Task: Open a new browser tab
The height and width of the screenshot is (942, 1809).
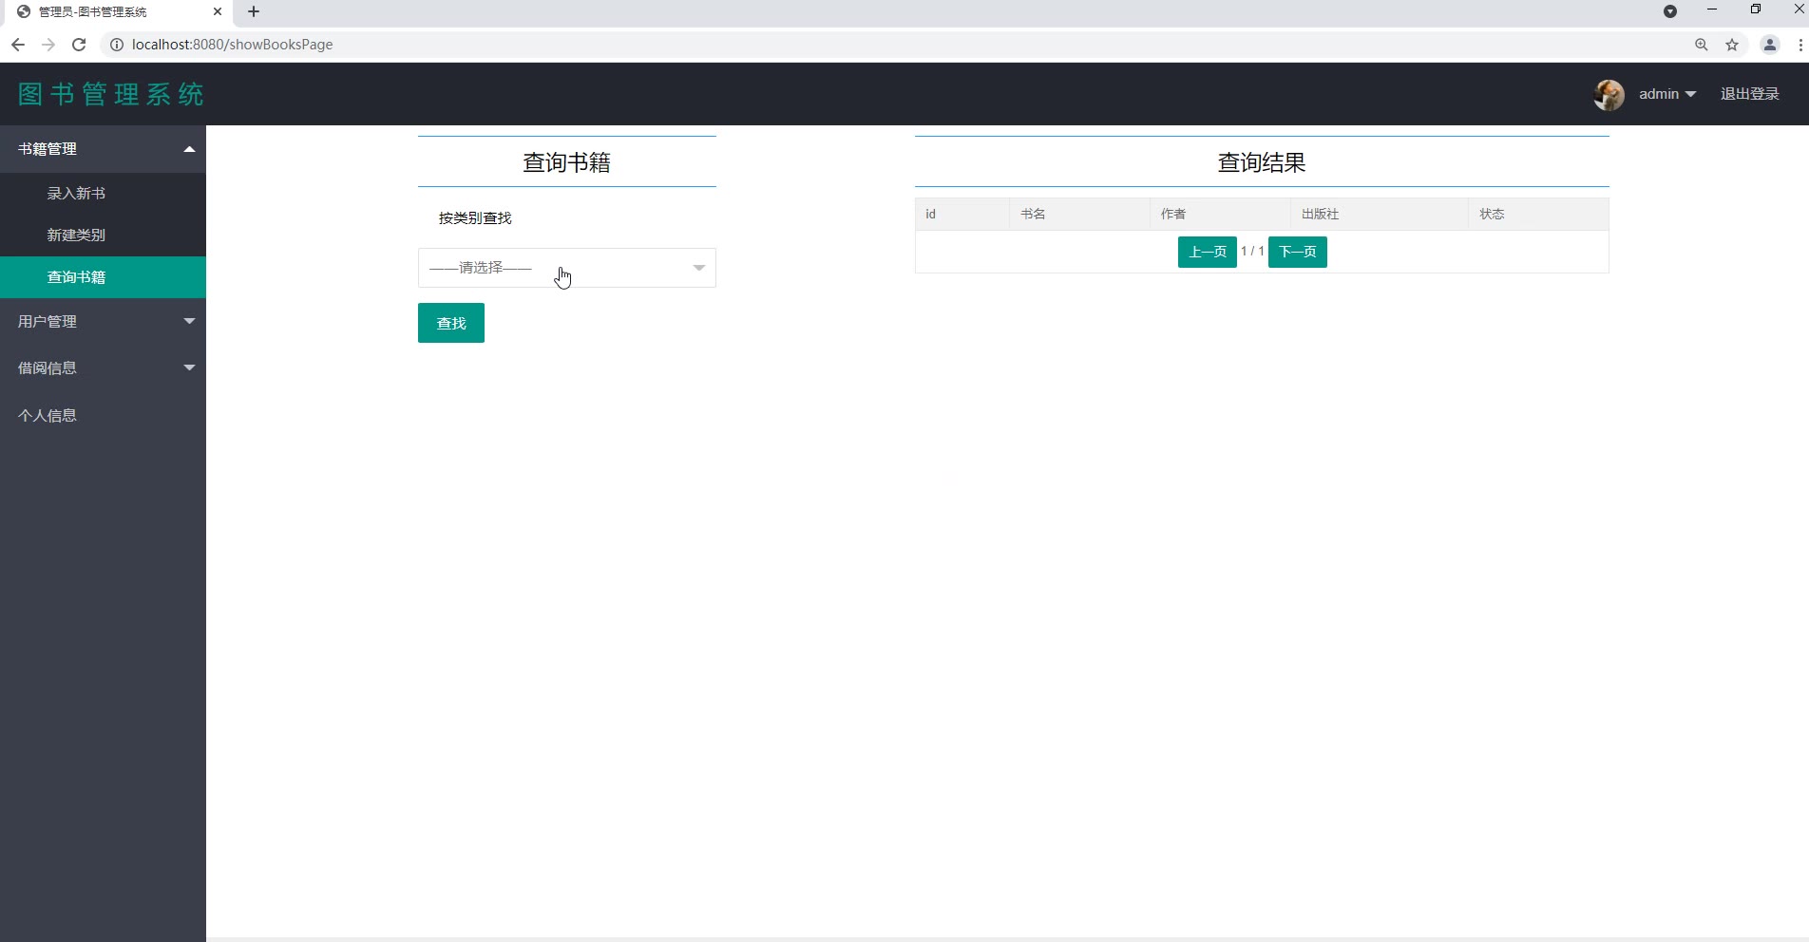Action: point(254,12)
